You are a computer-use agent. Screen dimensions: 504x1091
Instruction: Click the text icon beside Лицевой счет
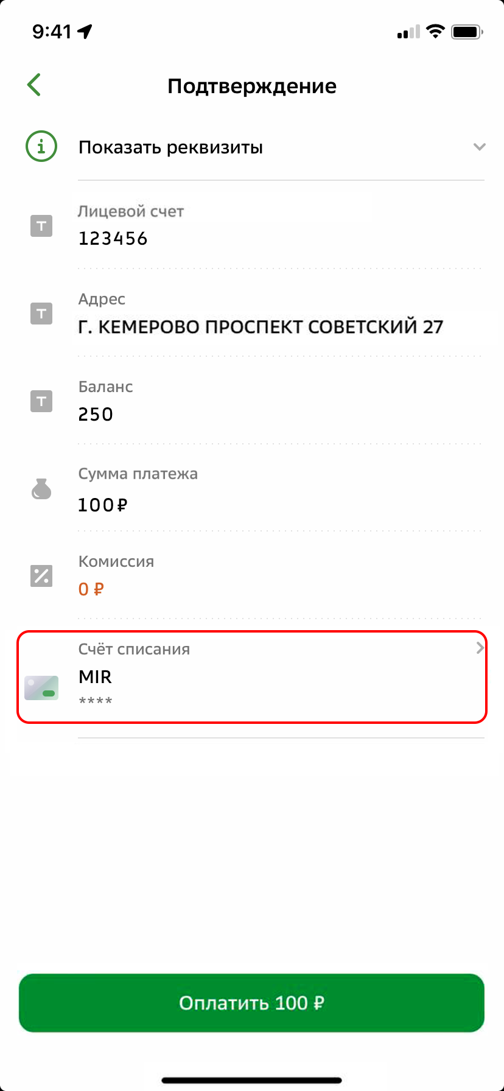41,226
